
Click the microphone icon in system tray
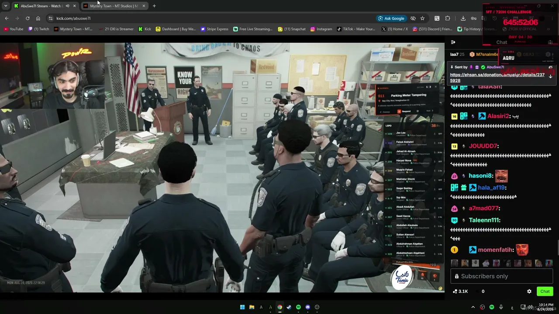point(501,307)
